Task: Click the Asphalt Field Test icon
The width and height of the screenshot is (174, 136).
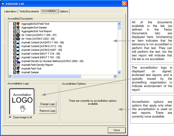Action: tap(18, 69)
